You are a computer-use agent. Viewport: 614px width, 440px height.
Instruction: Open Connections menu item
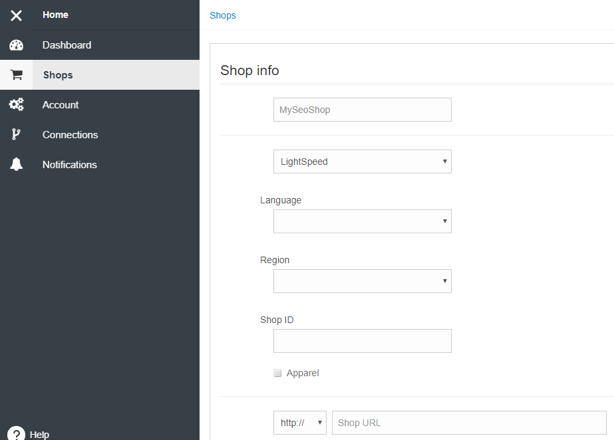coord(70,135)
